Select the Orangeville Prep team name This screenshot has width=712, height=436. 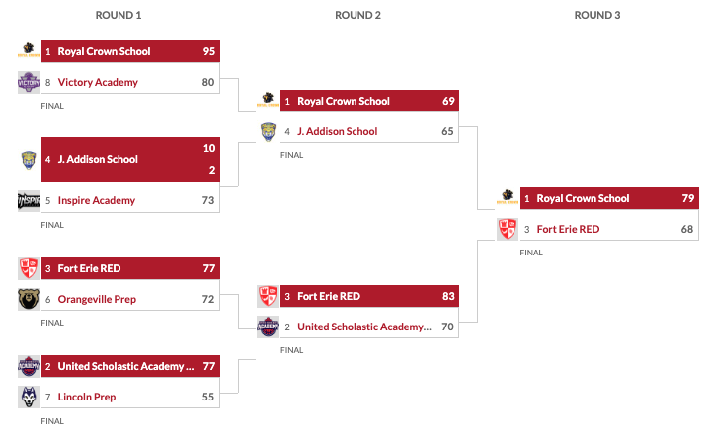(x=97, y=299)
